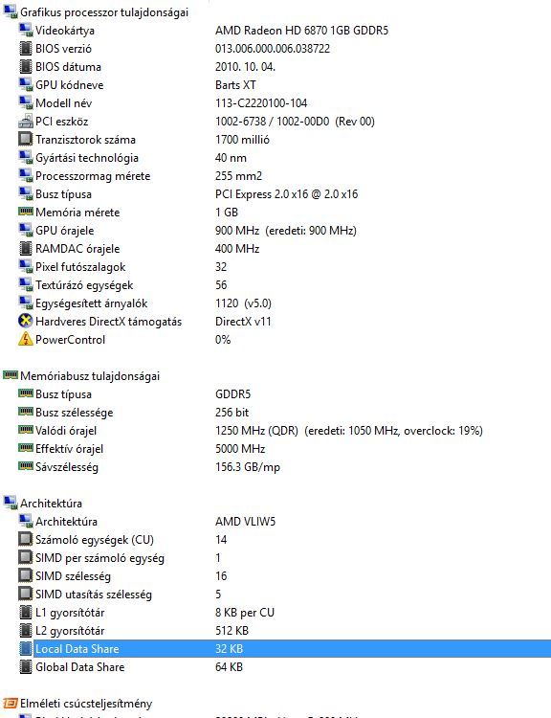551x718 pixels.
Task: Click the icon beside Processzormag mérete
Action: coord(26,175)
